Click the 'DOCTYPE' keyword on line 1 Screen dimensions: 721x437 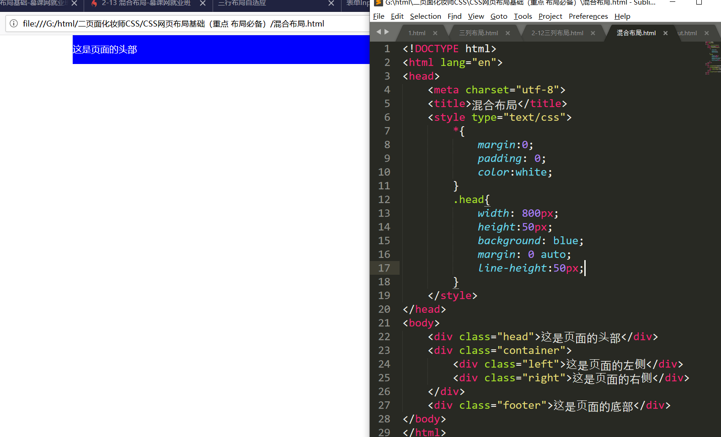pos(437,49)
